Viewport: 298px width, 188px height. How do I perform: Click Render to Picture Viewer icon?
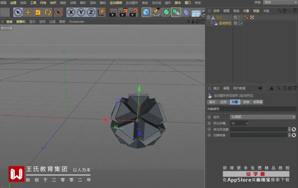[x=123, y=12]
